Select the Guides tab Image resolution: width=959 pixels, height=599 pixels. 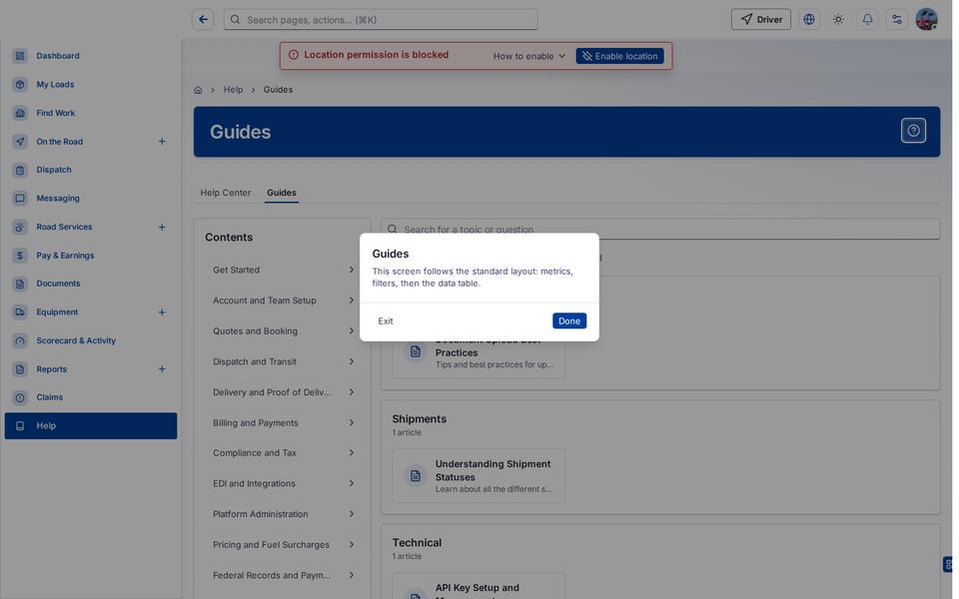click(282, 193)
